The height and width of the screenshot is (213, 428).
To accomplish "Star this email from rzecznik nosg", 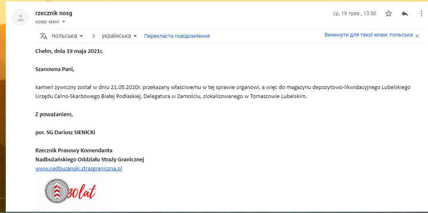I will click(x=389, y=14).
